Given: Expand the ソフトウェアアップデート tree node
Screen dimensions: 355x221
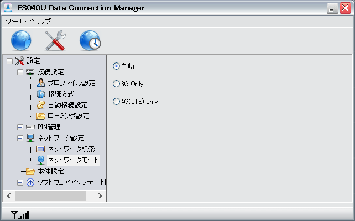Looking at the screenshot, I should coord(20,182).
